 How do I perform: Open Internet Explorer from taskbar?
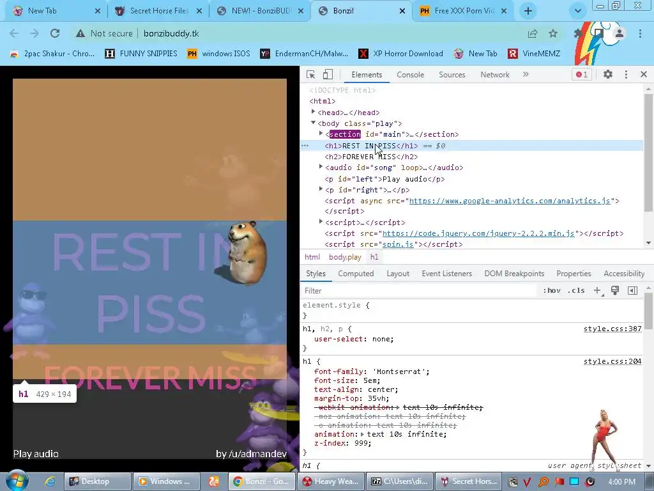pyautogui.click(x=50, y=481)
